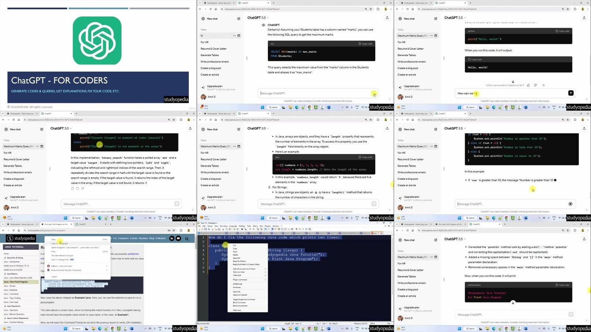Open the 'Compilers' link in Studyopedia navigation
This screenshot has width=591, height=332.
(x=123, y=238)
